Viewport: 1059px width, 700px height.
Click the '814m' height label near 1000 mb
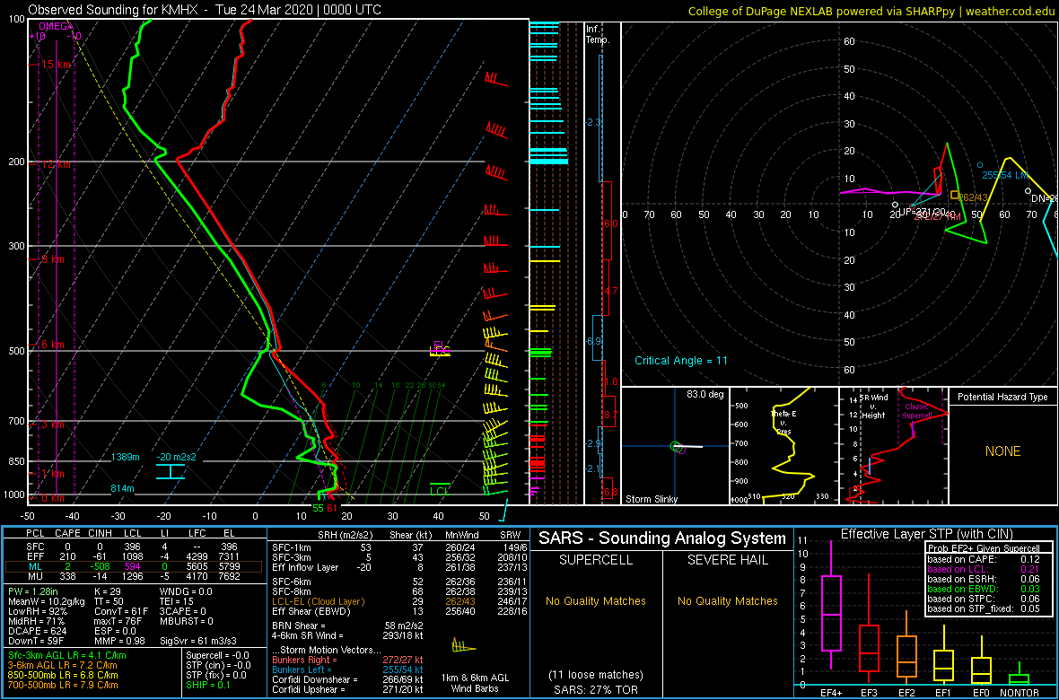[123, 488]
